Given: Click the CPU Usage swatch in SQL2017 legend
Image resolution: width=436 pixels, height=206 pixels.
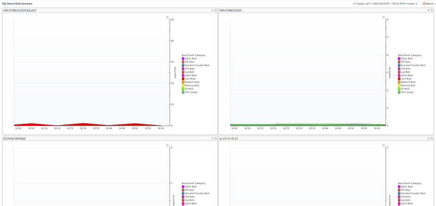Looking at the screenshot, I should tap(183, 92).
